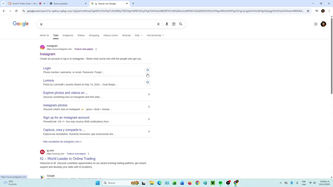
Task: Click the history icon beside Login
Action: point(148,70)
